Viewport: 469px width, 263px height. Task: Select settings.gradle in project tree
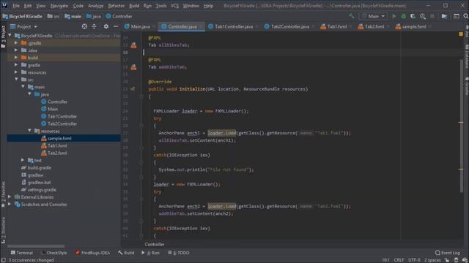click(x=42, y=190)
